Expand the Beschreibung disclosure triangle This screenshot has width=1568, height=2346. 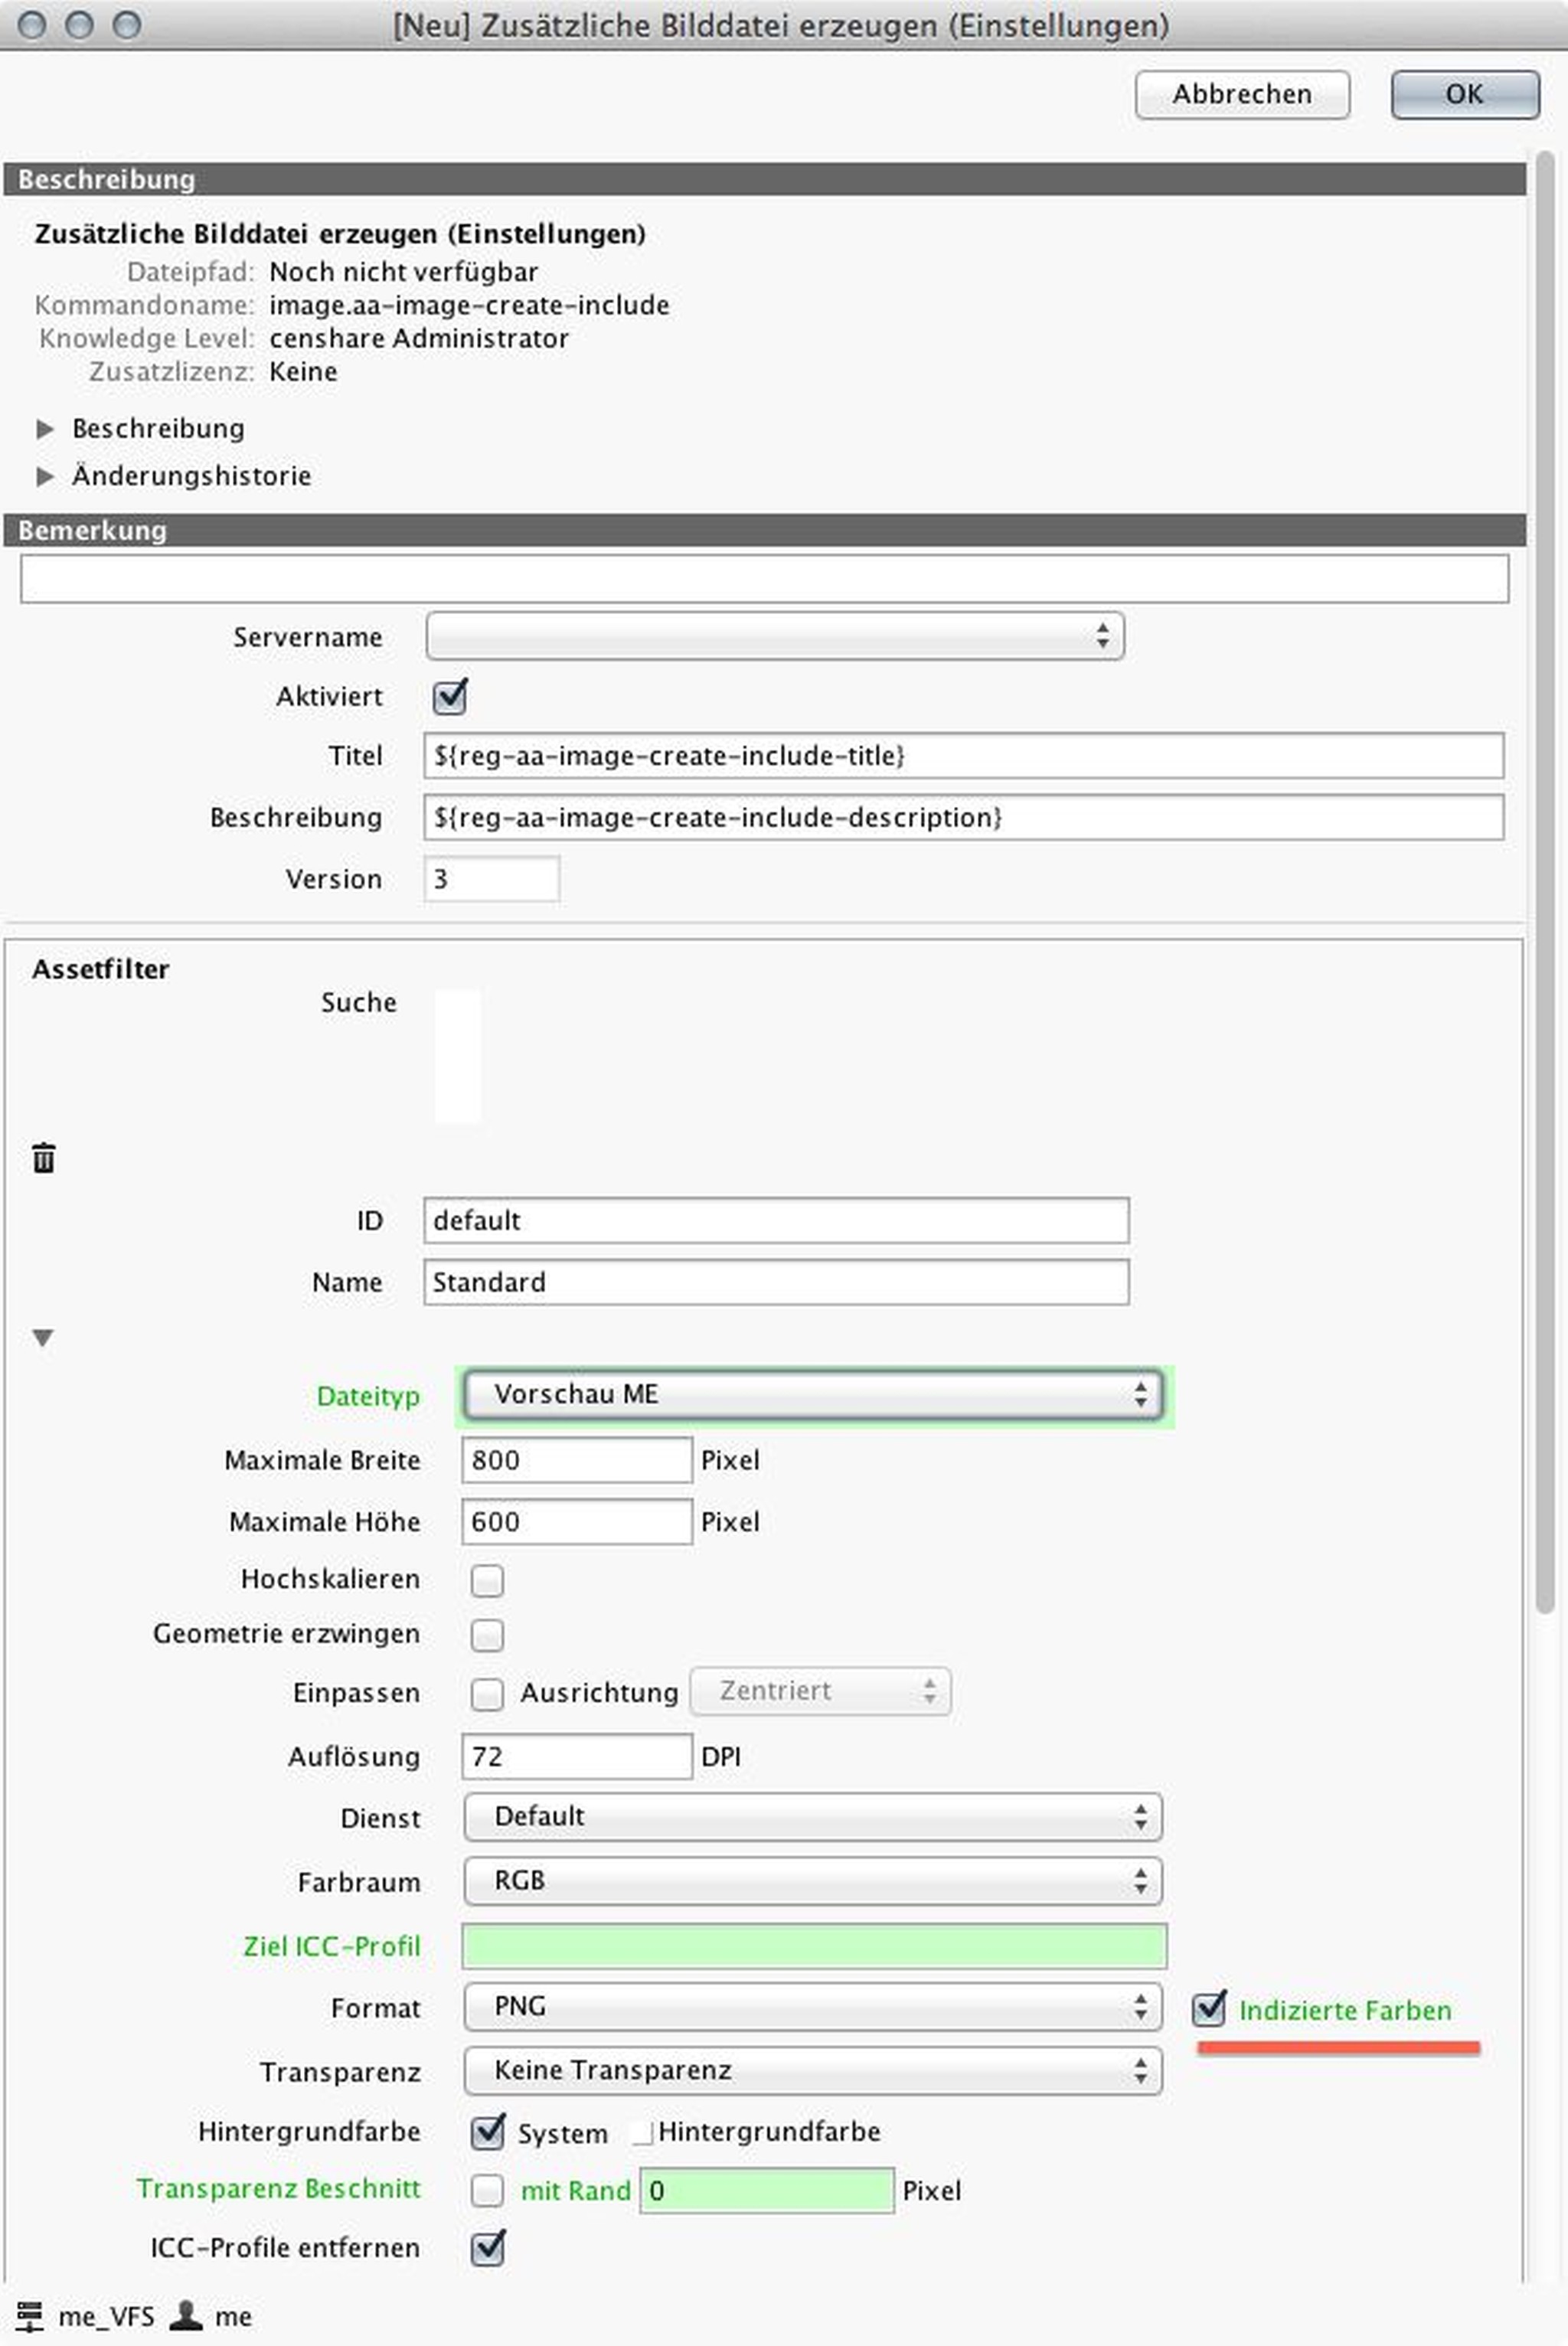44,429
